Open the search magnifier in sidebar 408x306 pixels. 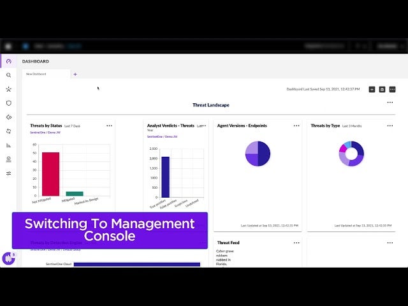point(8,75)
